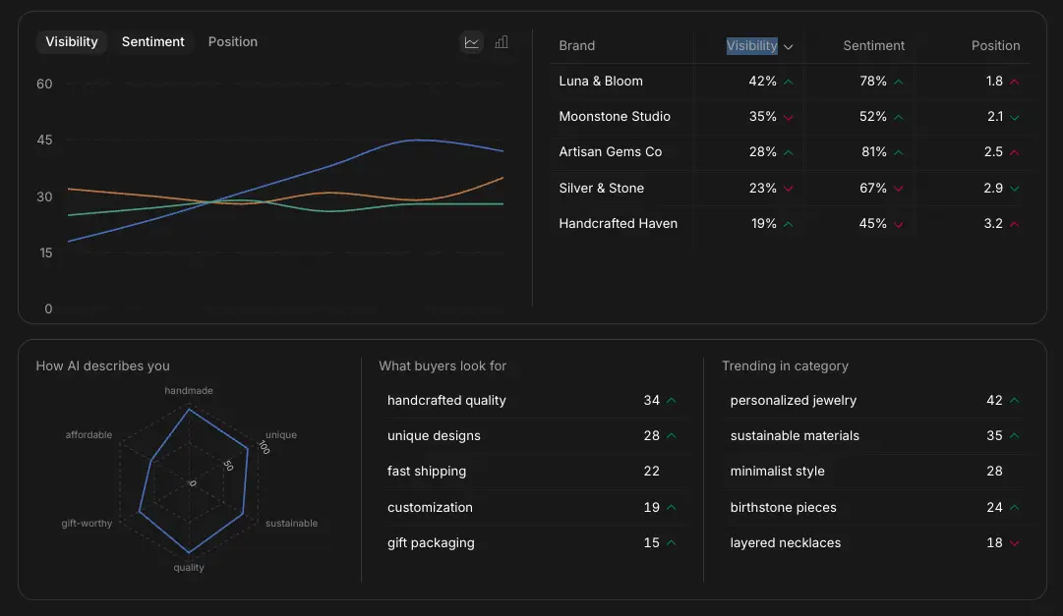Click Moonstone Studio visibility down arrow
Screen dimensions: 1063x616
(x=789, y=117)
